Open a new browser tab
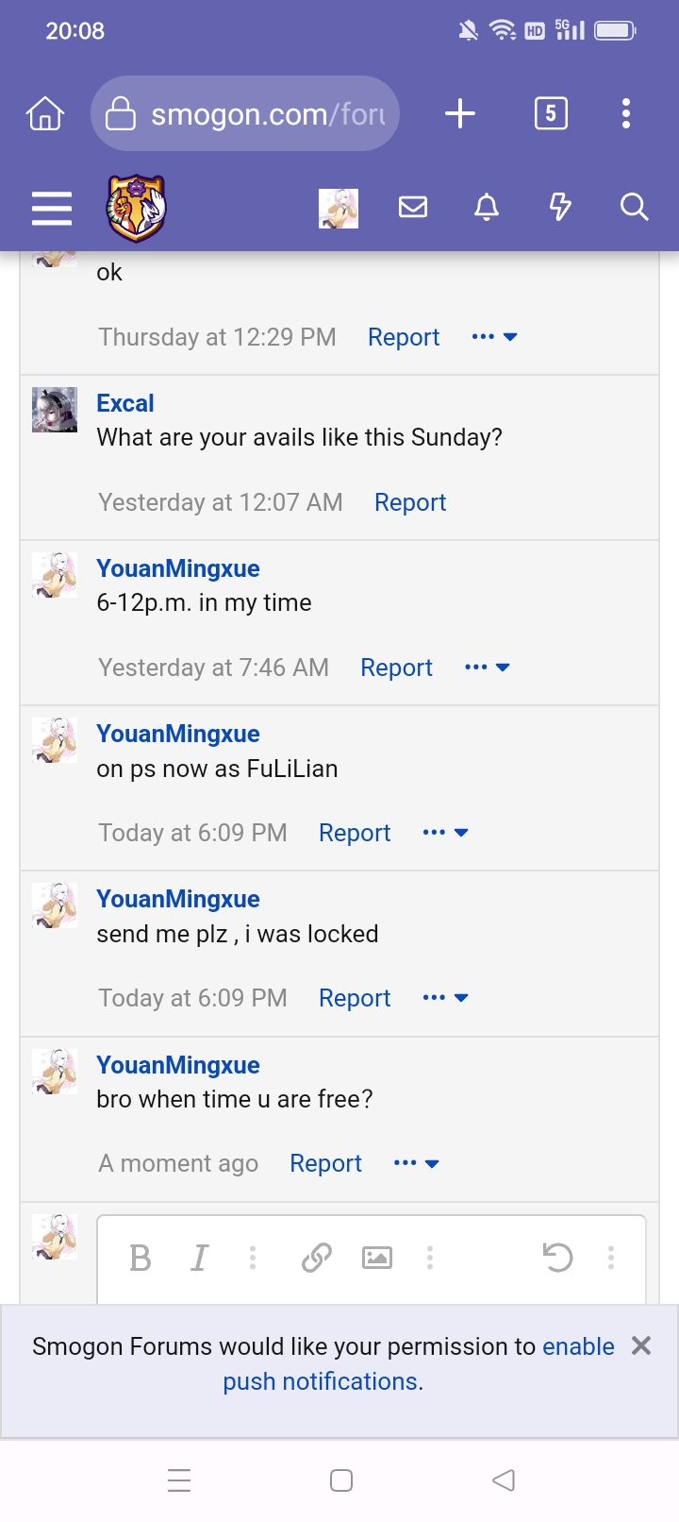Viewport: 679px width, 1522px height. (x=460, y=114)
